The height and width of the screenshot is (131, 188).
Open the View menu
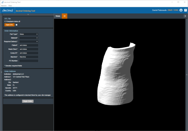(x=10, y=6)
